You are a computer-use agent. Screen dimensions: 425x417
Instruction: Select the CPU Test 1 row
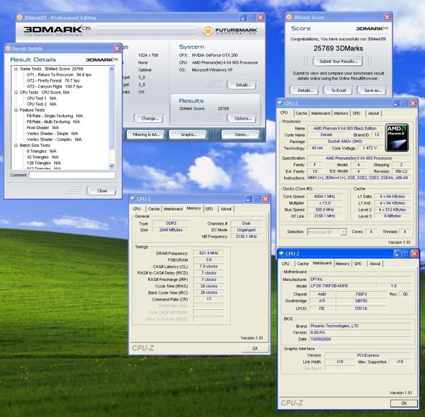[41, 98]
